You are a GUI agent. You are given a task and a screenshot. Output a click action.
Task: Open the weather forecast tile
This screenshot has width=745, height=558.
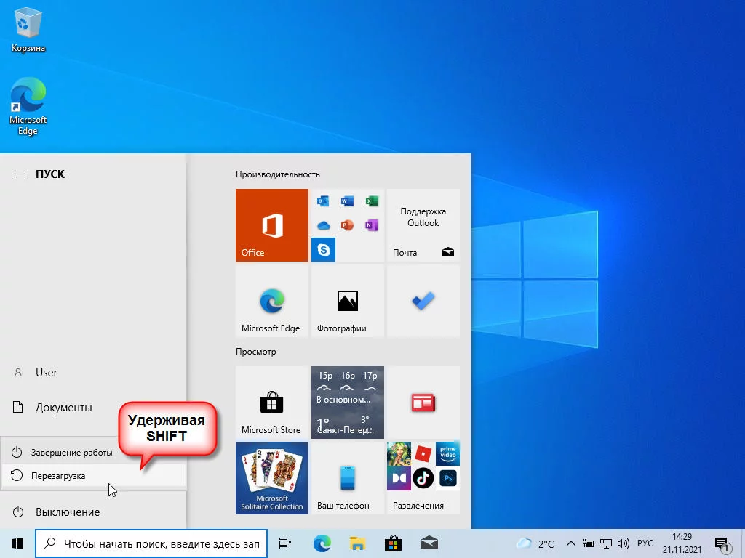(347, 403)
